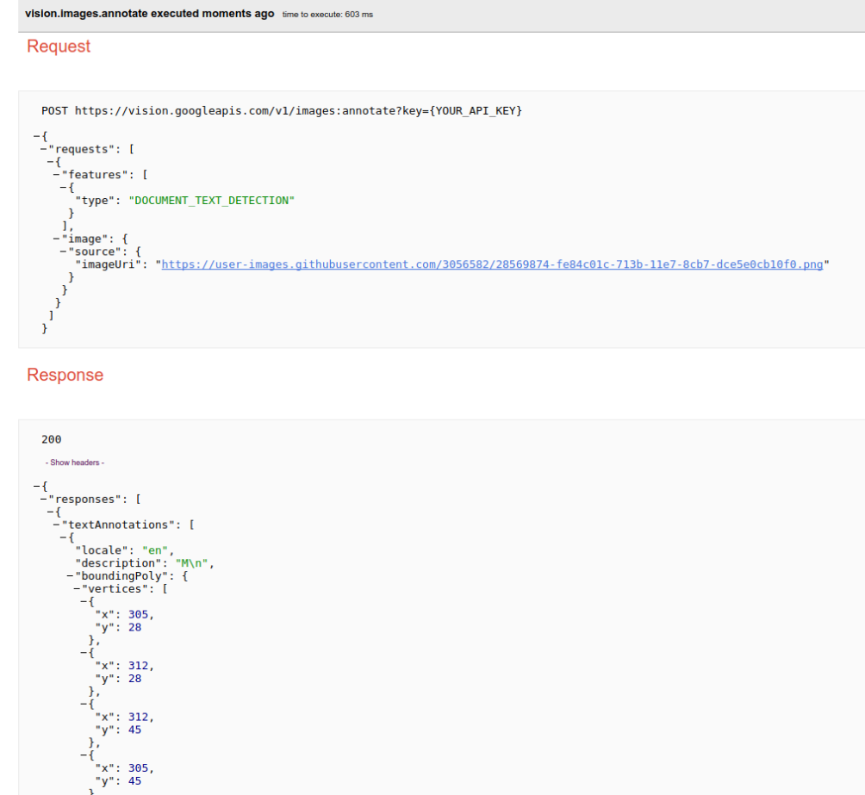
Task: Click the Show headers link
Action: click(74, 463)
